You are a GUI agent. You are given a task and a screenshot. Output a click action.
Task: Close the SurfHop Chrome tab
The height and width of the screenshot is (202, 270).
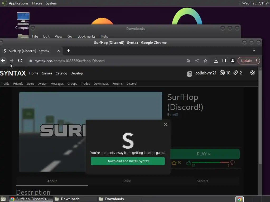58,51
